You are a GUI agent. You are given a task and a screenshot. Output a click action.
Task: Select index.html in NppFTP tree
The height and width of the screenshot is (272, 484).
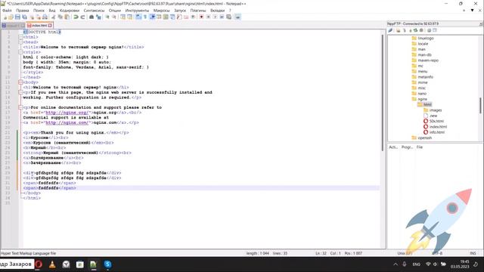[438, 127]
